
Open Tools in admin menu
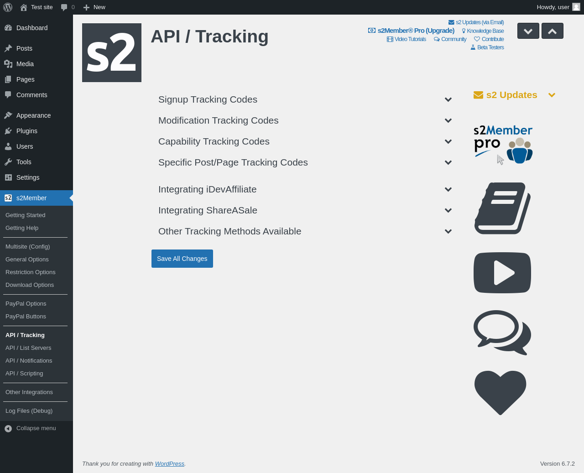coord(36,162)
